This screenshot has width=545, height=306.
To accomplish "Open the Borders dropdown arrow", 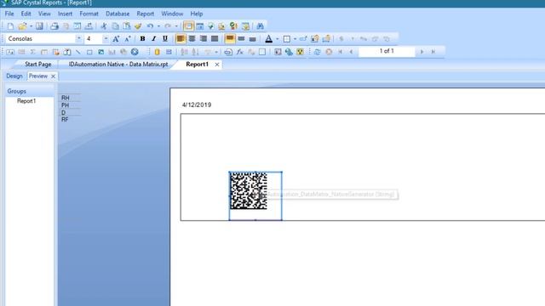I will click(x=295, y=38).
